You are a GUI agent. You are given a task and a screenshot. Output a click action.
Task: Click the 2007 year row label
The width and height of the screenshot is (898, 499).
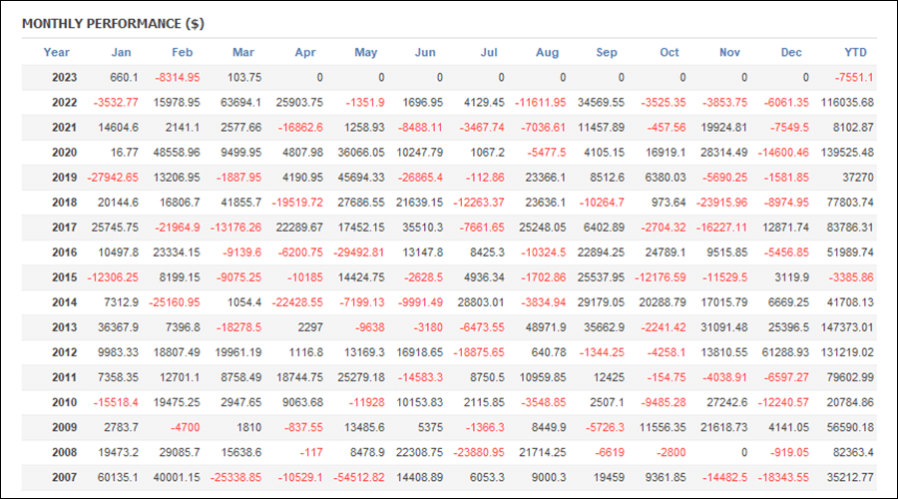point(64,477)
